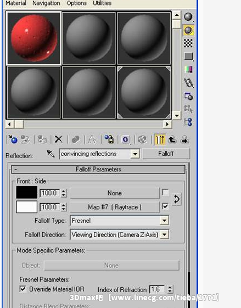241x308 pixels.
Task: Open the Falloff Type dropdown
Action: coord(164,220)
